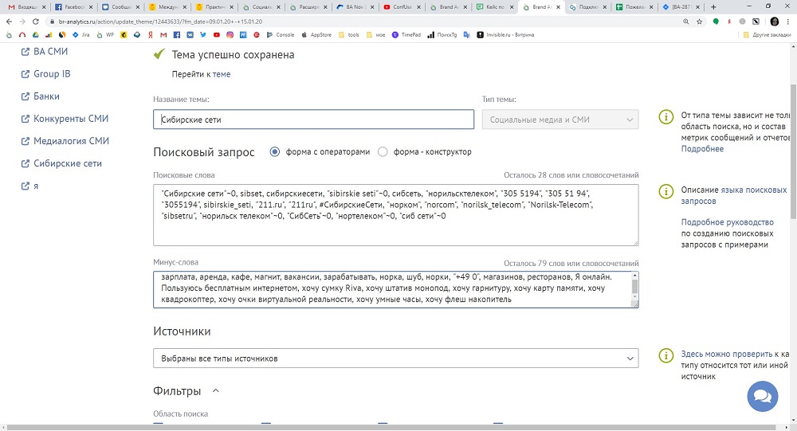Open Gmail bookmark icon

point(163,35)
